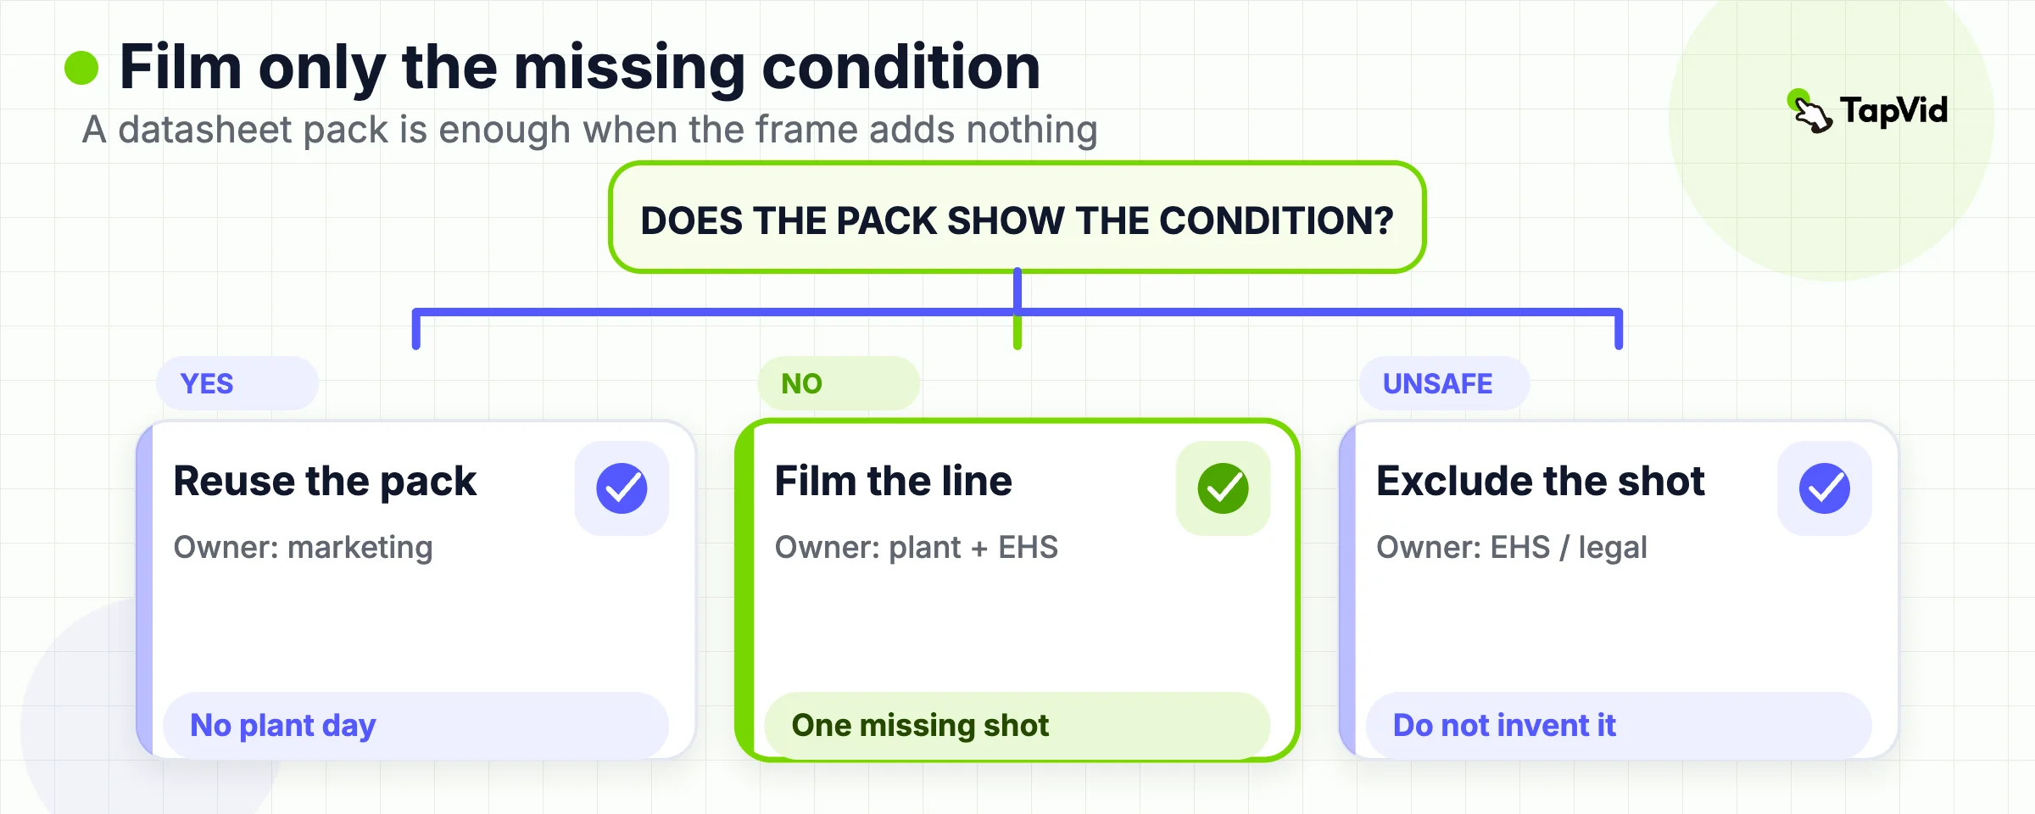Click the blue checkmark on Reuse the pack
This screenshot has height=814, width=2035.
point(622,488)
